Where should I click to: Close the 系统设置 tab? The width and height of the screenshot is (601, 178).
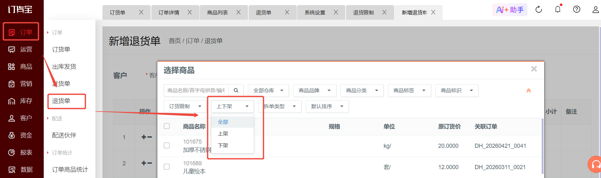[336, 12]
